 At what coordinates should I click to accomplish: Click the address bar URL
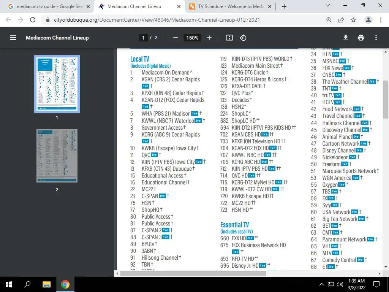pos(157,20)
